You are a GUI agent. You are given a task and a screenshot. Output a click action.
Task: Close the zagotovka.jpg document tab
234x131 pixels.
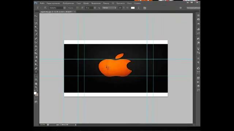click(75, 12)
